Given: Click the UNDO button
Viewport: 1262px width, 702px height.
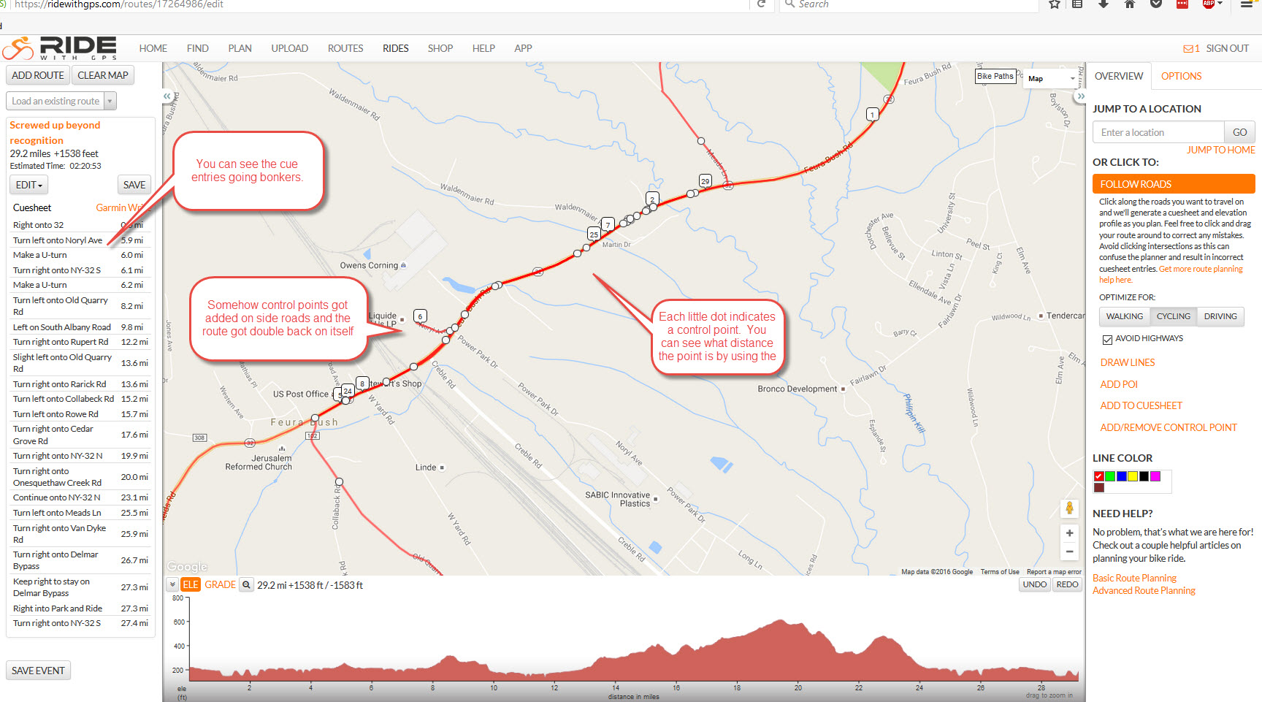Looking at the screenshot, I should coord(1035,584).
